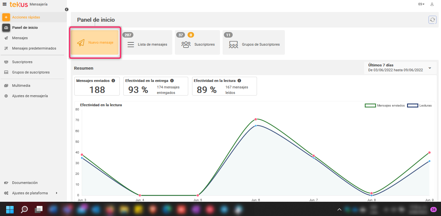Open Mensajes predeterminados in the sidebar
The height and width of the screenshot is (216, 441).
tap(34, 48)
